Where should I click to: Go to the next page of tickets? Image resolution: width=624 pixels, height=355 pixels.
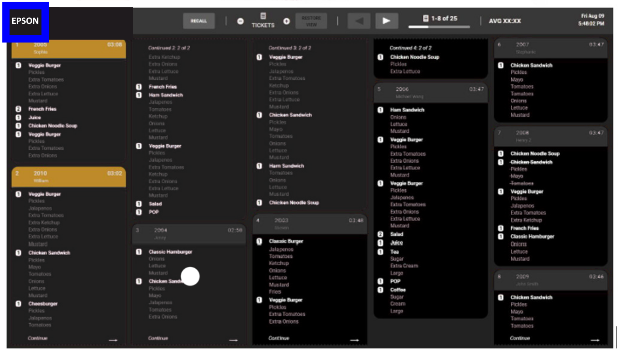[386, 21]
